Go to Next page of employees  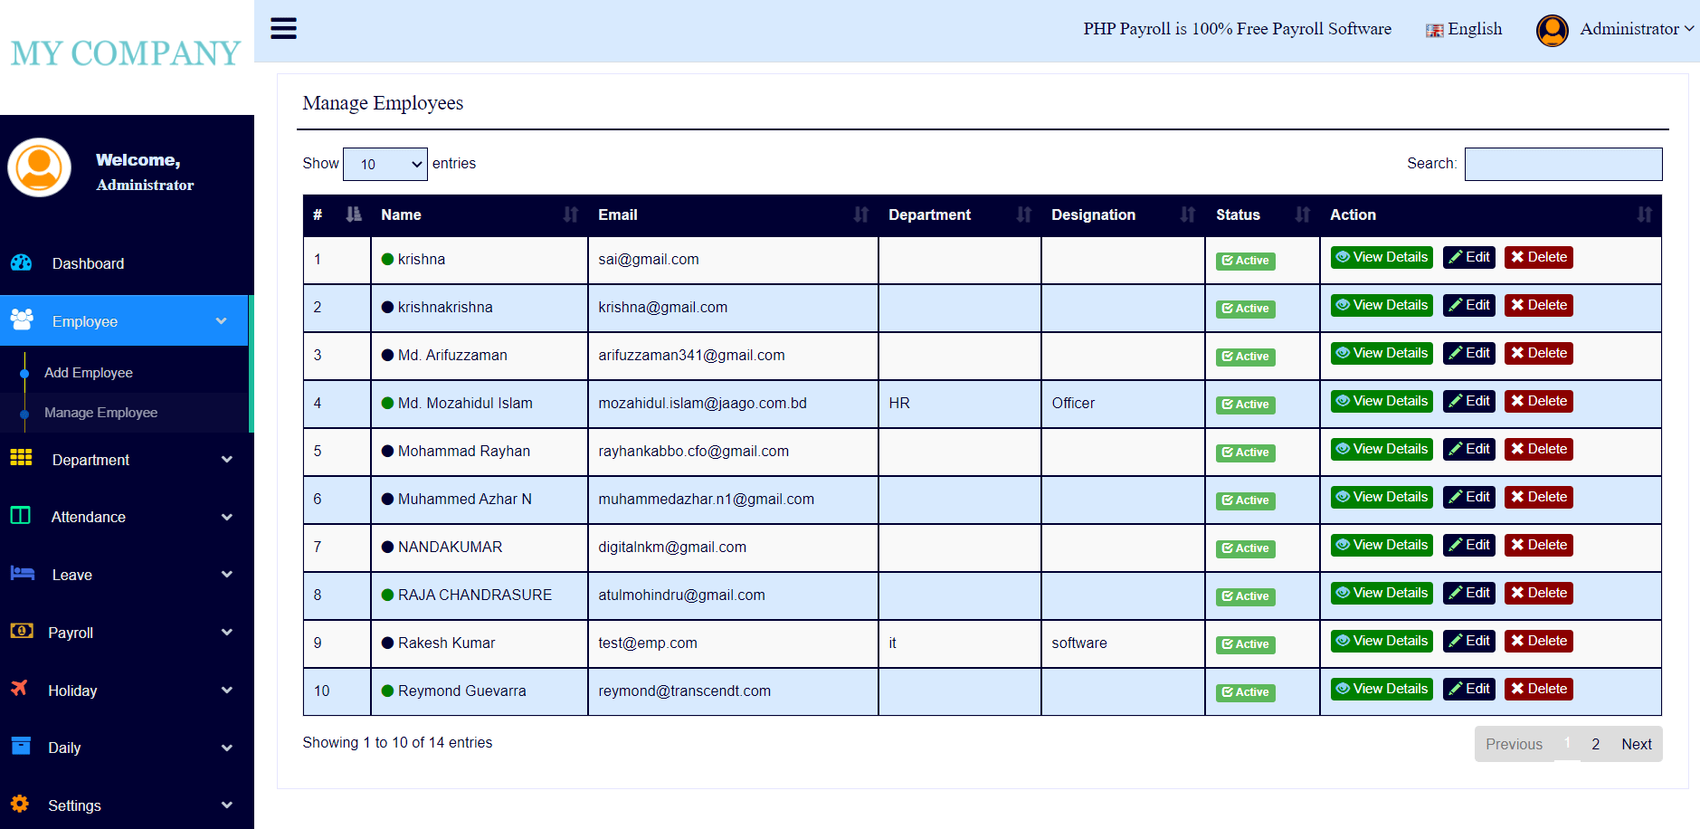click(1637, 743)
